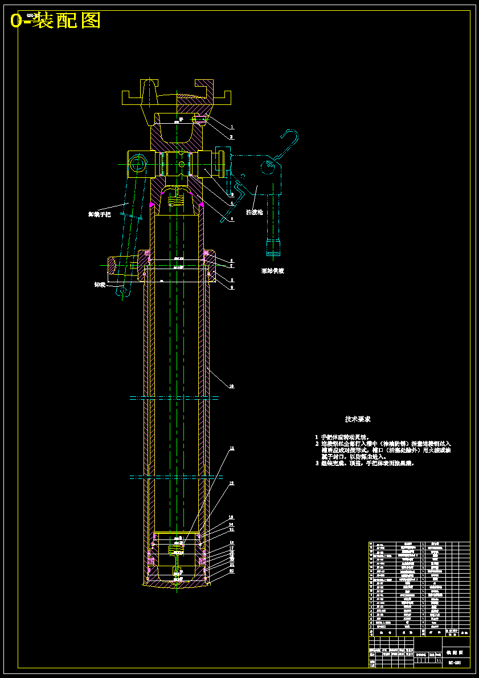Image resolution: width=479 pixels, height=678 pixels.
Task: Click part callout number 2
Action: 231,137
